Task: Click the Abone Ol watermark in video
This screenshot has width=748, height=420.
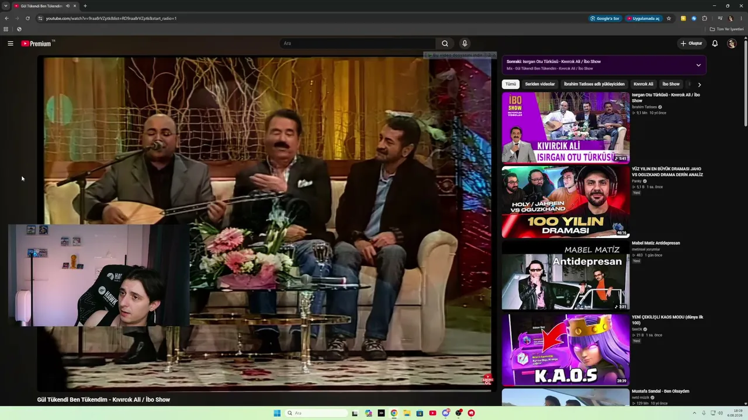Action: [487, 380]
